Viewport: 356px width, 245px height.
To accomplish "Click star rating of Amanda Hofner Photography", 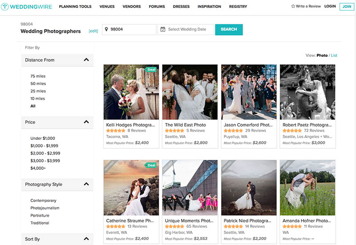I will tap(292, 226).
